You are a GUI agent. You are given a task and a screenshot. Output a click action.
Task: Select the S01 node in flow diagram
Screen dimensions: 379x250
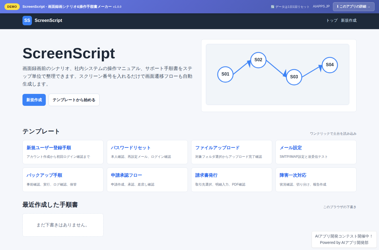225,74
